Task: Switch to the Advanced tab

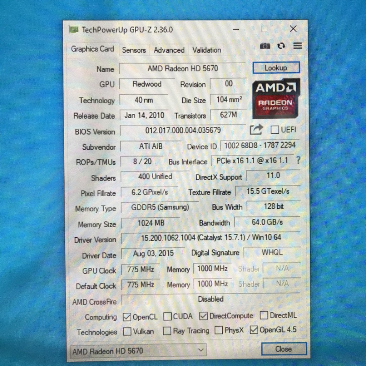Action: tap(169, 50)
